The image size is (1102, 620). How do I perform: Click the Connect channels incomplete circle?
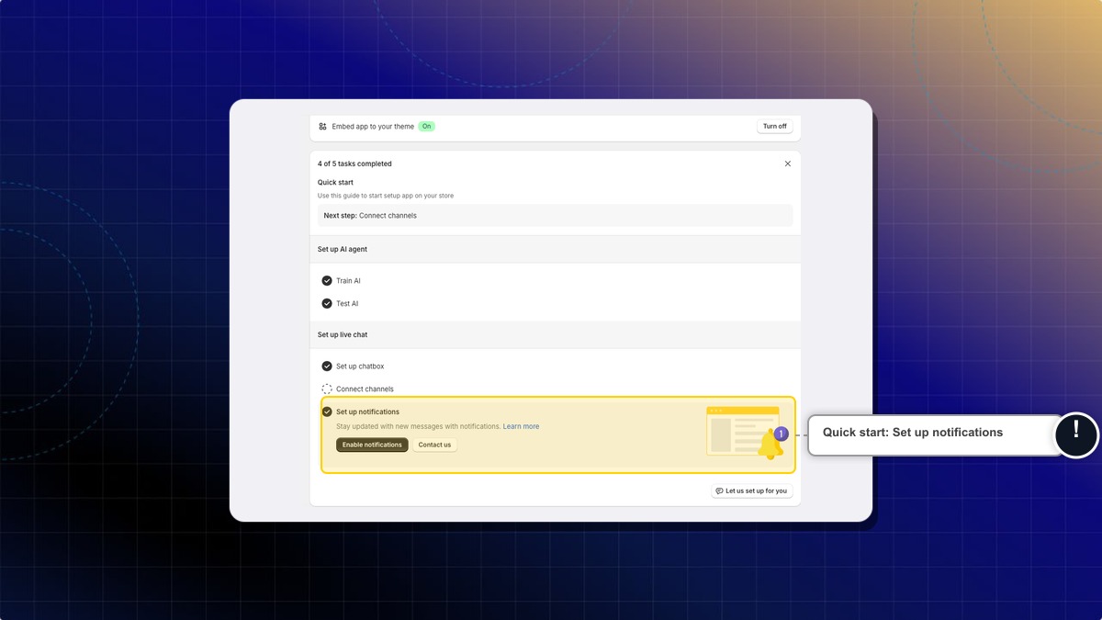[x=327, y=389]
